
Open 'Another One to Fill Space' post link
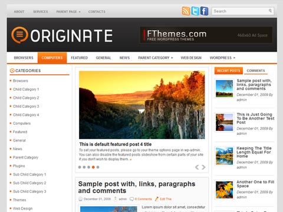[255, 184]
